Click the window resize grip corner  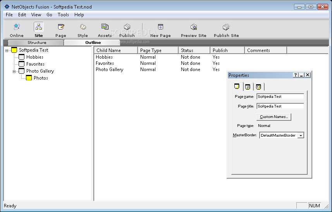(326, 206)
